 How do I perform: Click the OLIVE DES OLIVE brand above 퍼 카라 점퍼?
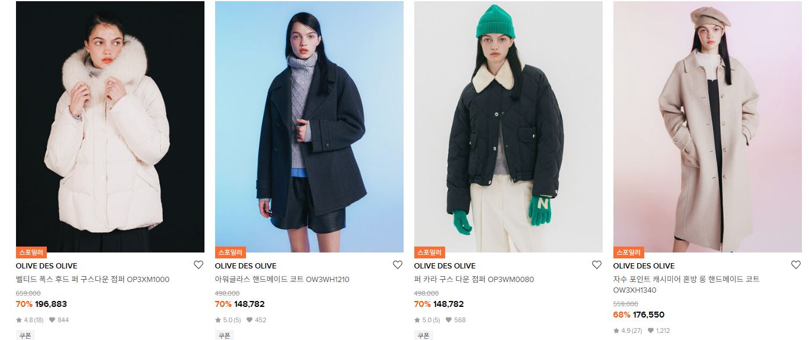[x=445, y=265]
